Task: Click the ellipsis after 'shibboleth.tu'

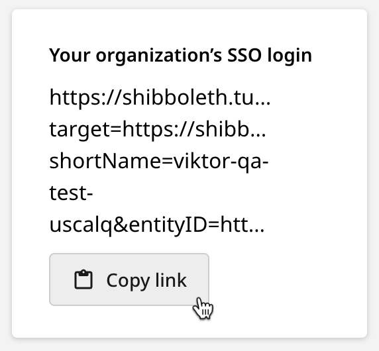Action: pyautogui.click(x=263, y=103)
